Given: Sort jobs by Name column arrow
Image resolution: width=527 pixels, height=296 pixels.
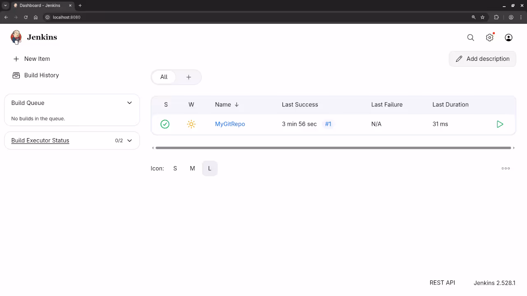Looking at the screenshot, I should pos(237,104).
